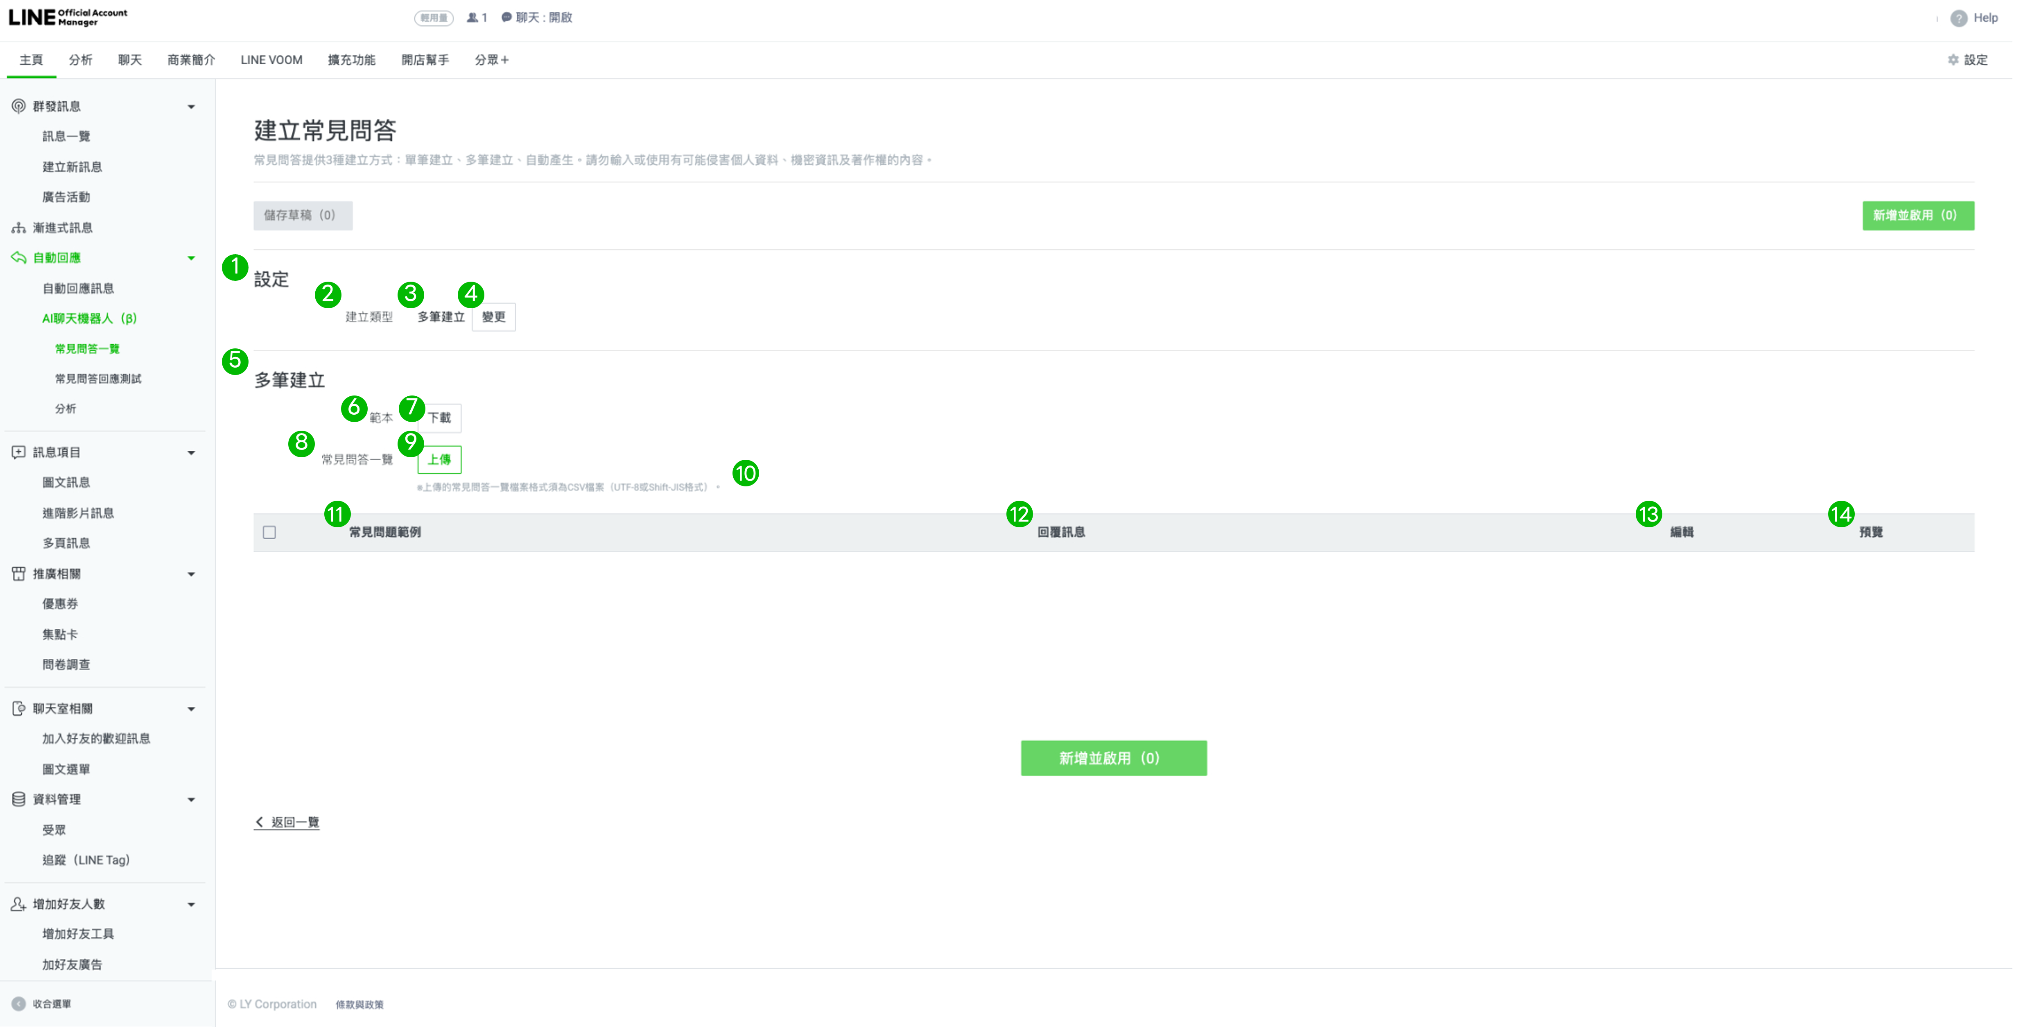Click the collapse menu arrow icon
2021x1028 pixels.
[x=18, y=1004]
